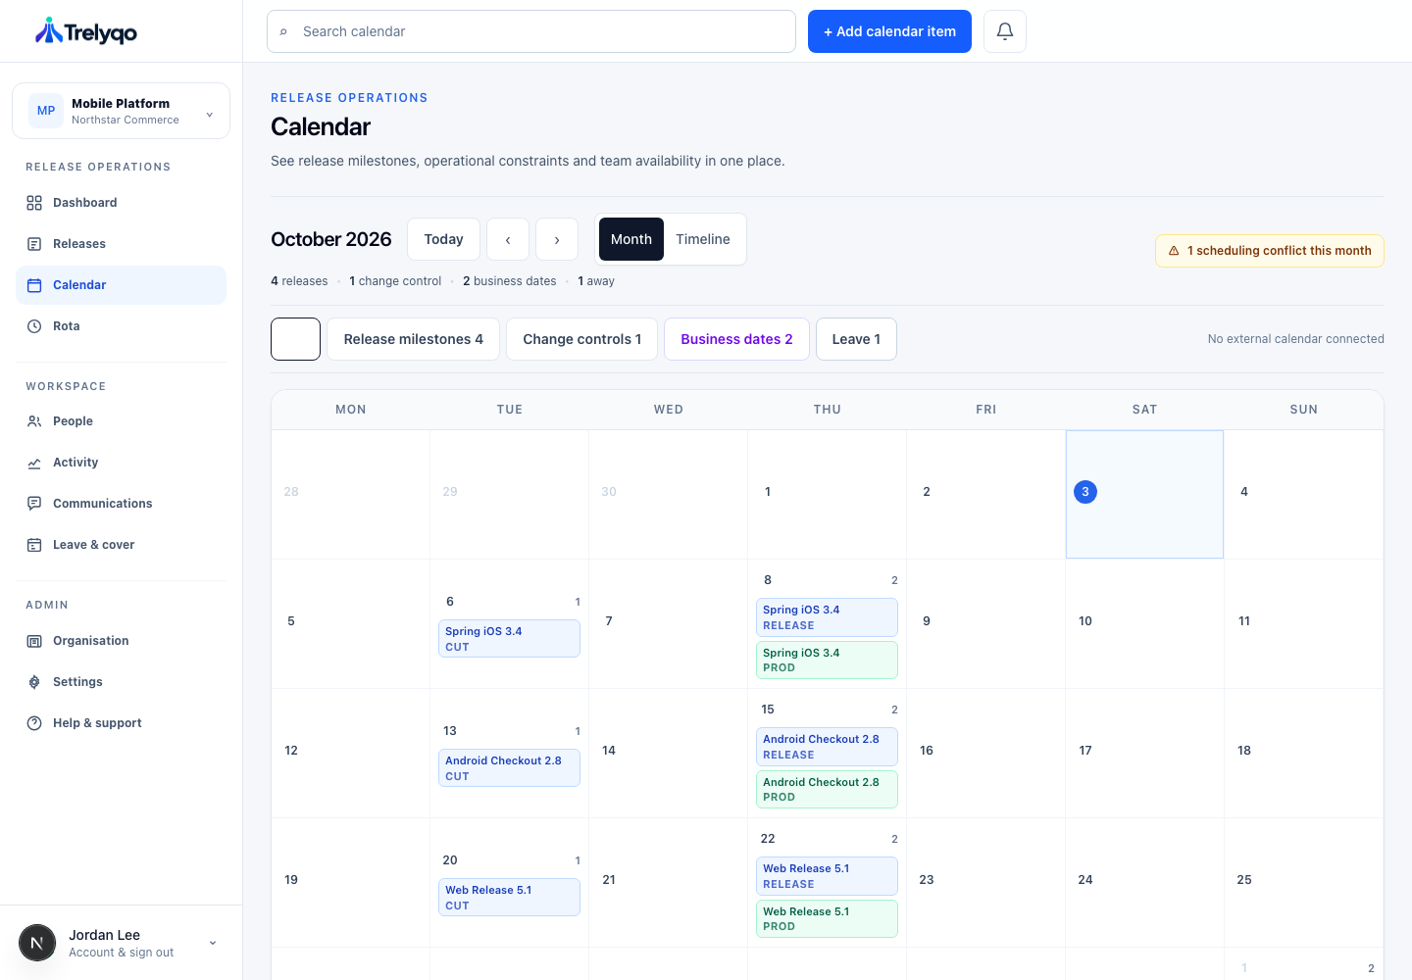Expand the Mobile Platform workspace switcher chevron

(x=210, y=115)
